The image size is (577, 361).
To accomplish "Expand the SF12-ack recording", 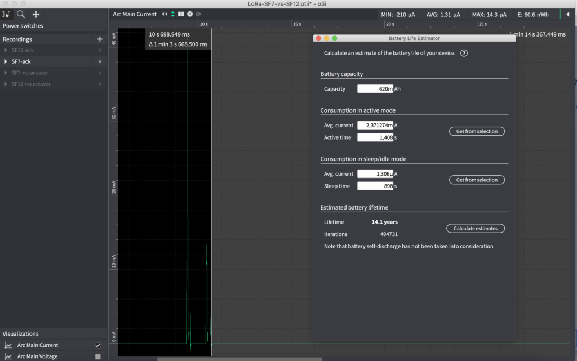I will pyautogui.click(x=5, y=50).
